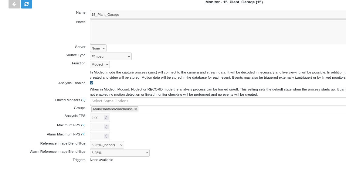Toggle the Analysis Enabled checkbox
Screen dimensions: 346x181
(x=92, y=83)
